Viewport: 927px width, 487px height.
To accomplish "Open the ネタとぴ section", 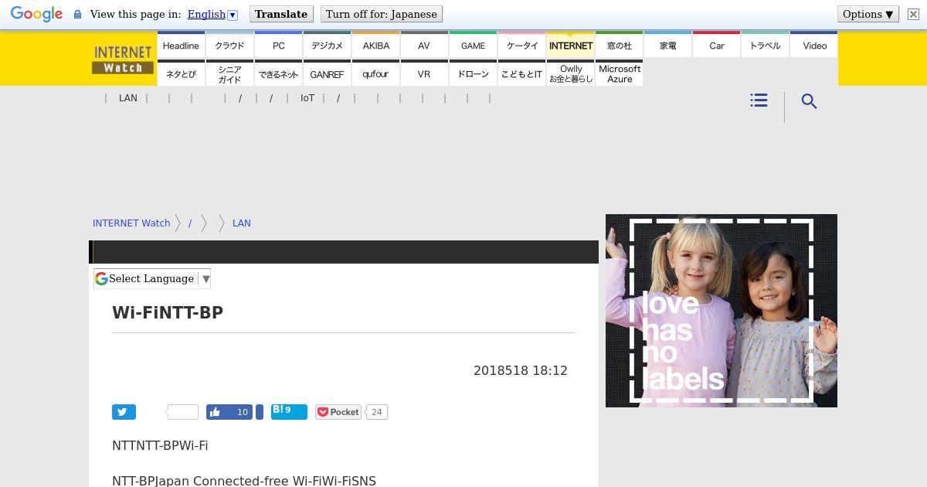I will coord(181,73).
